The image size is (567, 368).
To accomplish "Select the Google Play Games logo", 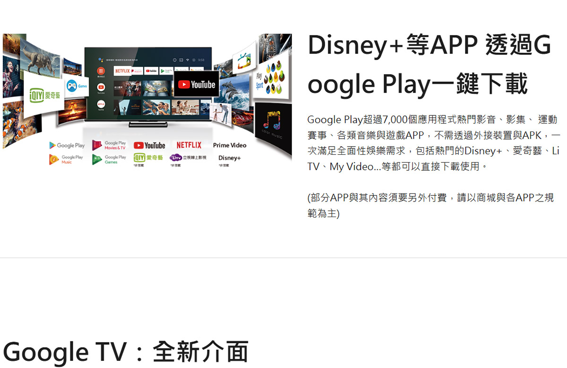I will (109, 159).
